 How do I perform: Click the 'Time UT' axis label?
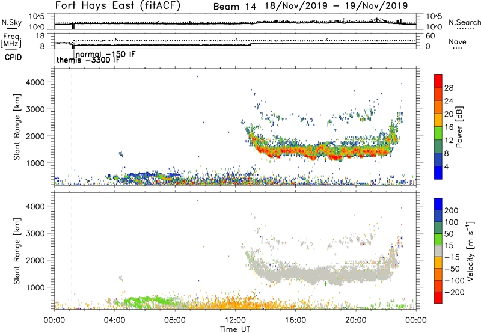coord(235,329)
